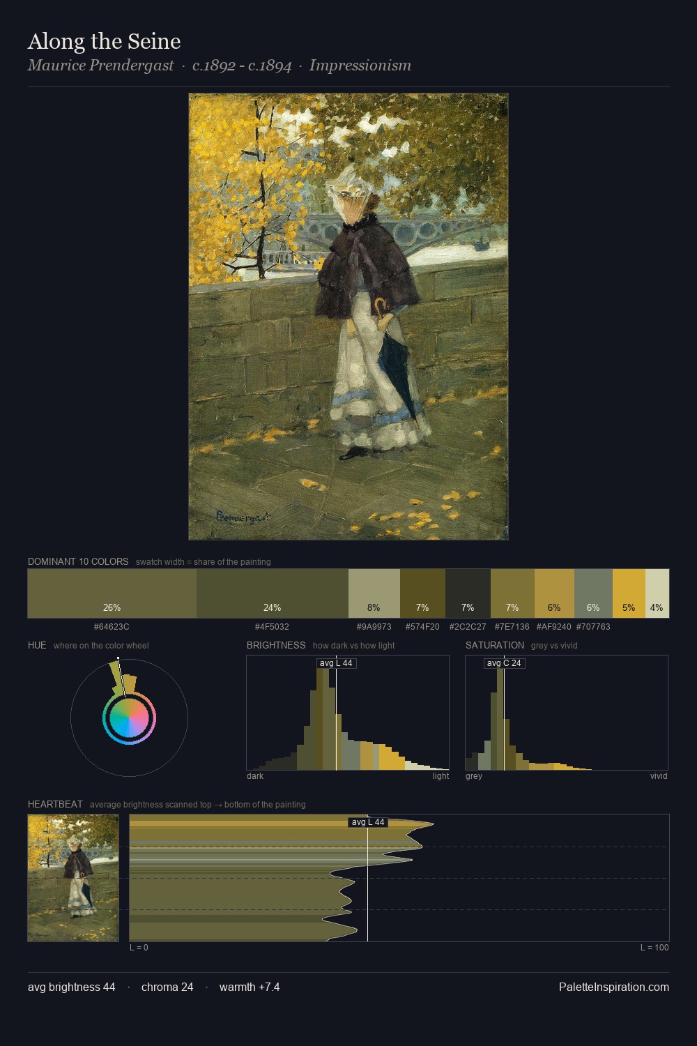Viewport: 697px width, 1046px height.
Task: Click the 'L = 100' axis label
Action: [x=654, y=948]
